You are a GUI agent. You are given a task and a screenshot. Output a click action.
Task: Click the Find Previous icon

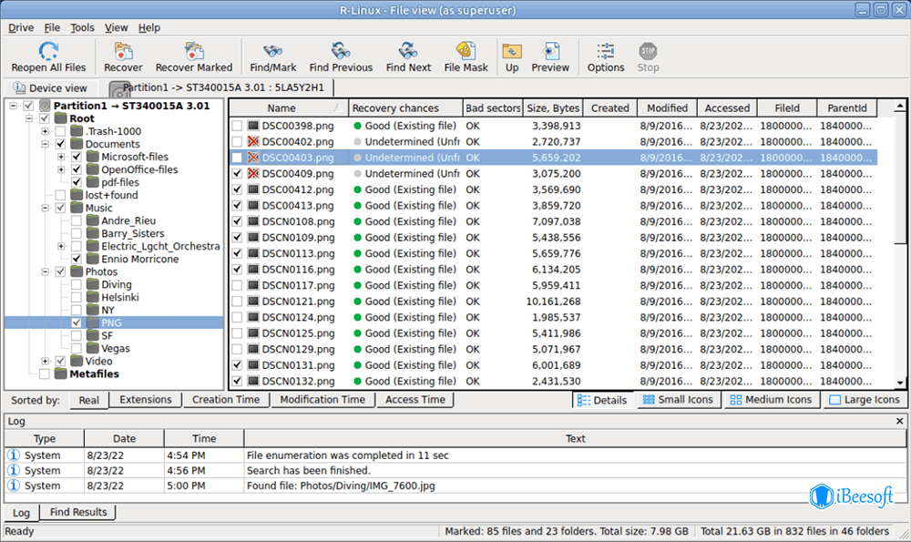coord(341,50)
